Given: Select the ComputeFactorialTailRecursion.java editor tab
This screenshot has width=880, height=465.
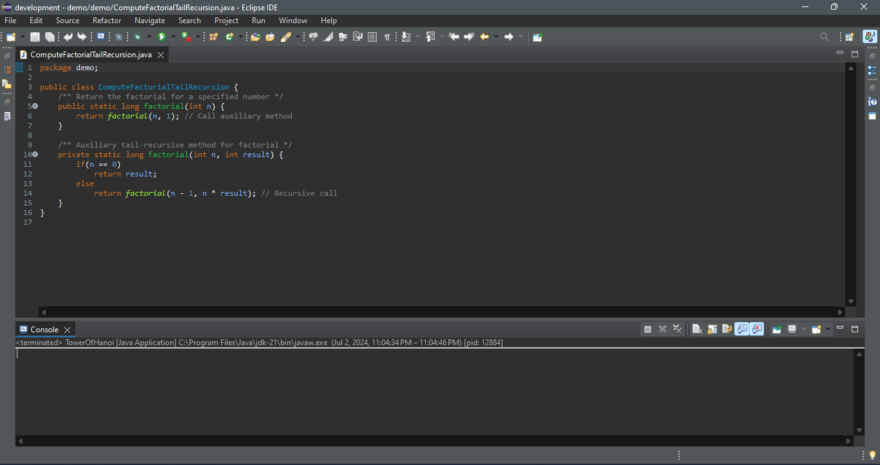Looking at the screenshot, I should tap(90, 55).
